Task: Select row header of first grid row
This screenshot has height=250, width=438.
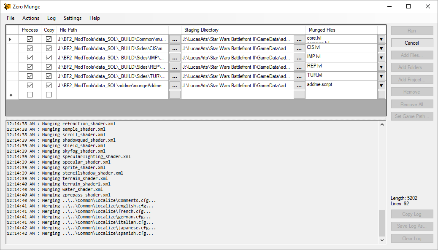Action: point(12,39)
